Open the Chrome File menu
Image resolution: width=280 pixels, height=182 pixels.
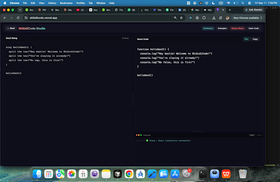point(25,3)
